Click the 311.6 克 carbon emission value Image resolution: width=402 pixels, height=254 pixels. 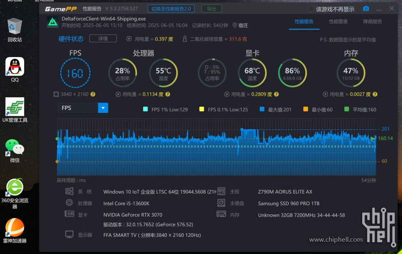(238, 39)
